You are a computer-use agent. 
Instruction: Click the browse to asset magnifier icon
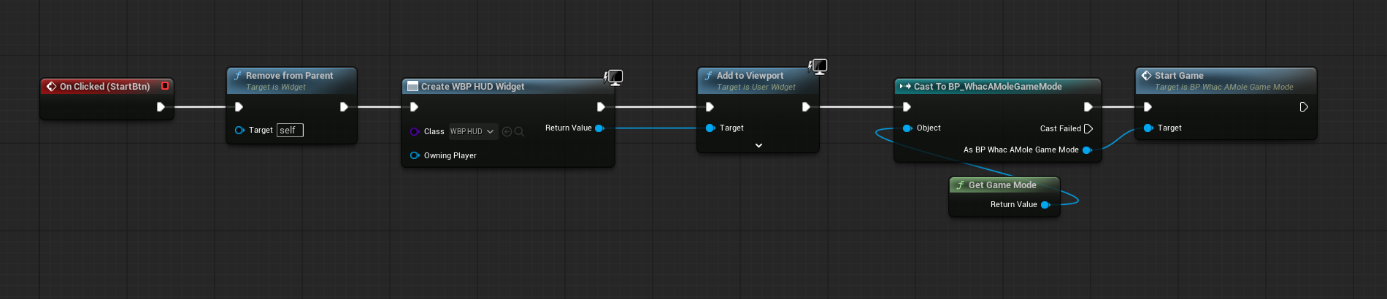[519, 132]
